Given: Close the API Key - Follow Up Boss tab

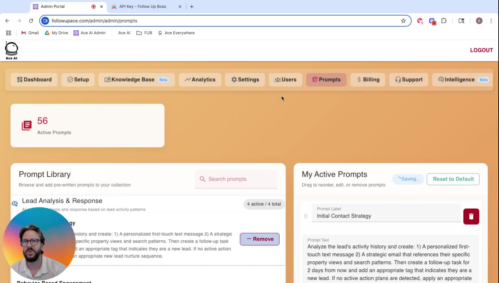Looking at the screenshot, I should pyautogui.click(x=180, y=7).
